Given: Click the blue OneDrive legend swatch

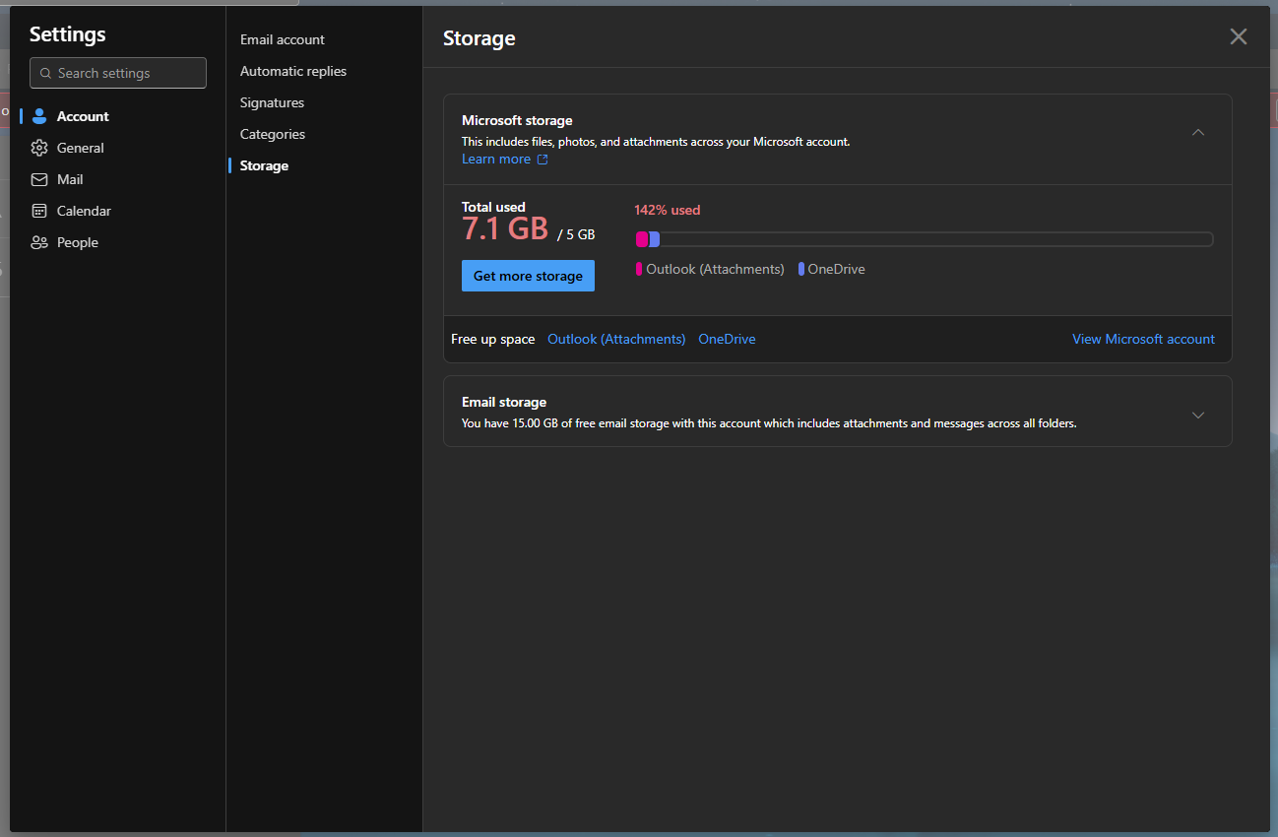Looking at the screenshot, I should coord(801,269).
